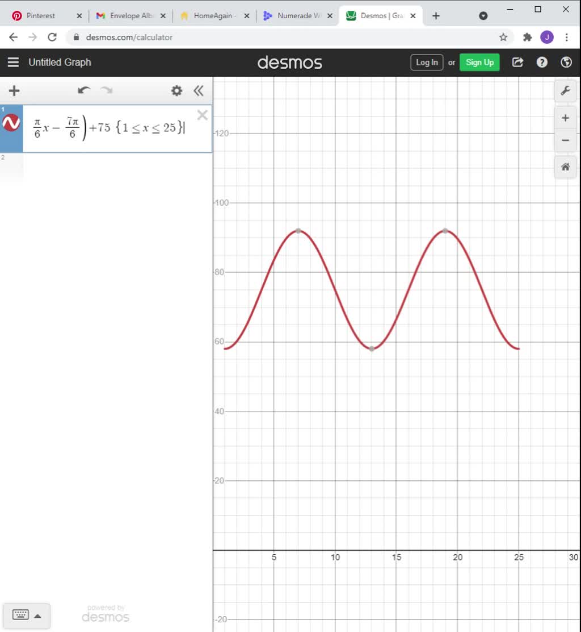This screenshot has height=632, width=581.
Task: Click the green Sign Up button
Action: tap(479, 63)
